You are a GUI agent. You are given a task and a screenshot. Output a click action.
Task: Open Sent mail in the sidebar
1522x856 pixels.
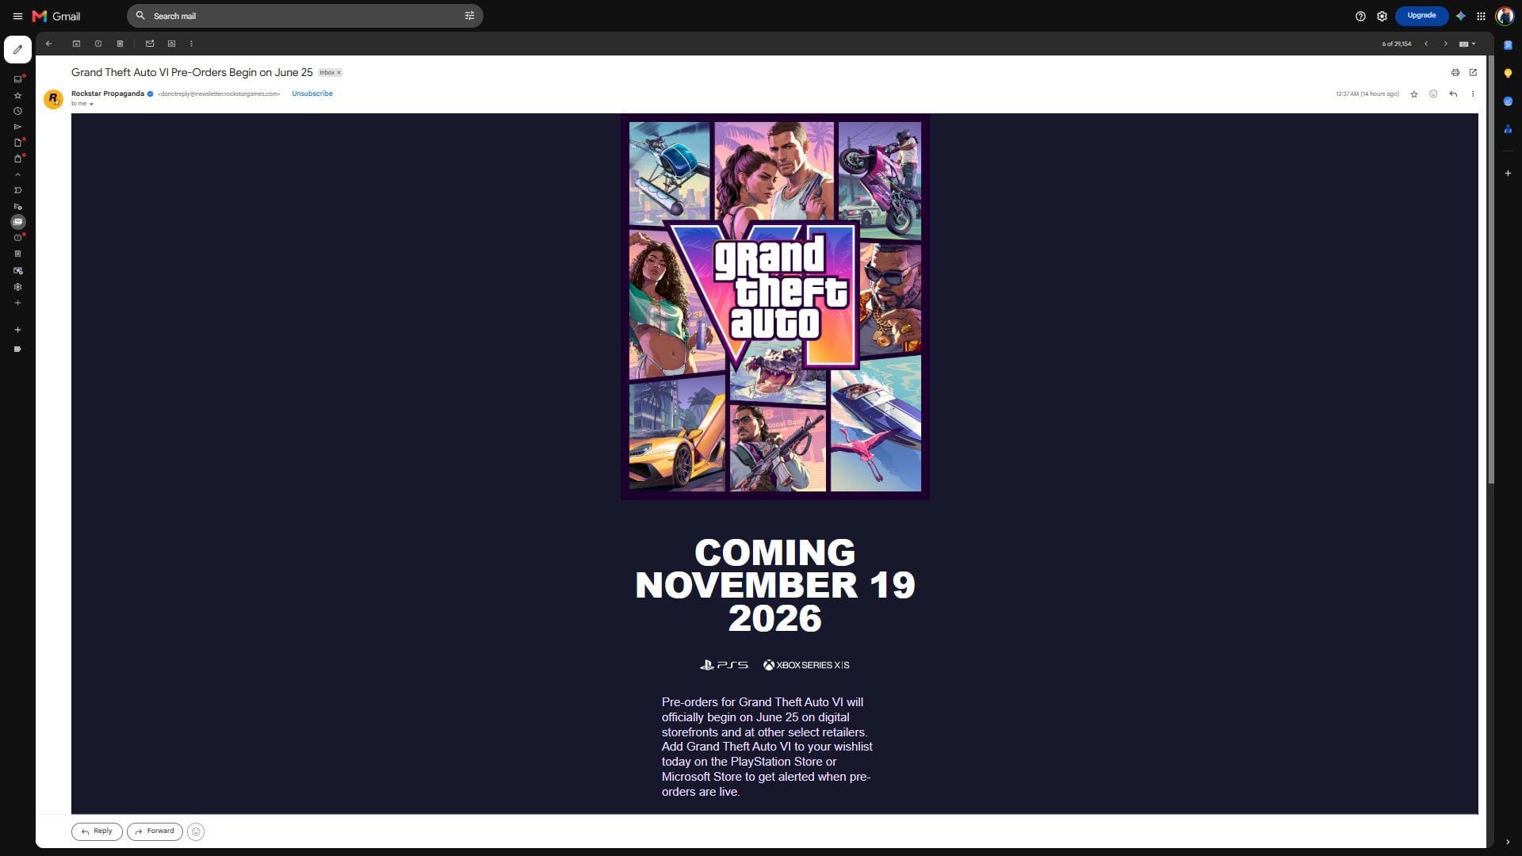click(17, 127)
